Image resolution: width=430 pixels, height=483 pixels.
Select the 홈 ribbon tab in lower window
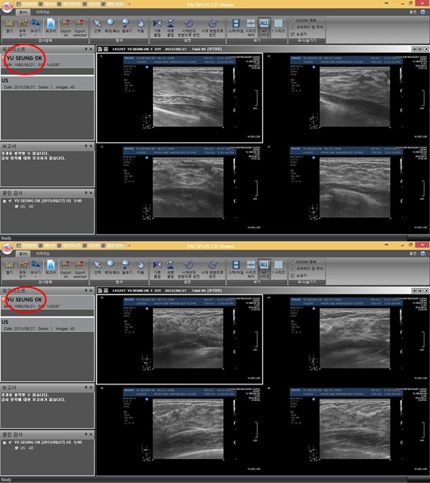pos(23,254)
